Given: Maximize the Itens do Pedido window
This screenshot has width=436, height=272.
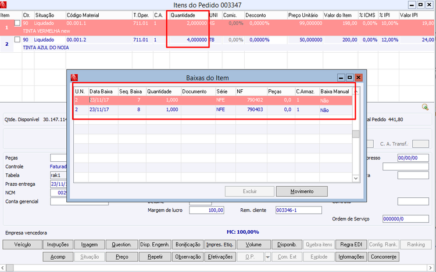Looking at the screenshot, I should coord(420,5).
